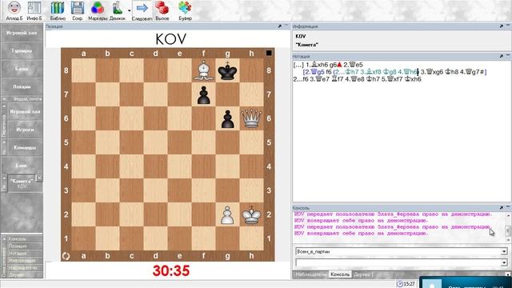Click the 'Сохр' floppy disk save icon
This screenshot has height=288, width=512.
click(78, 10)
